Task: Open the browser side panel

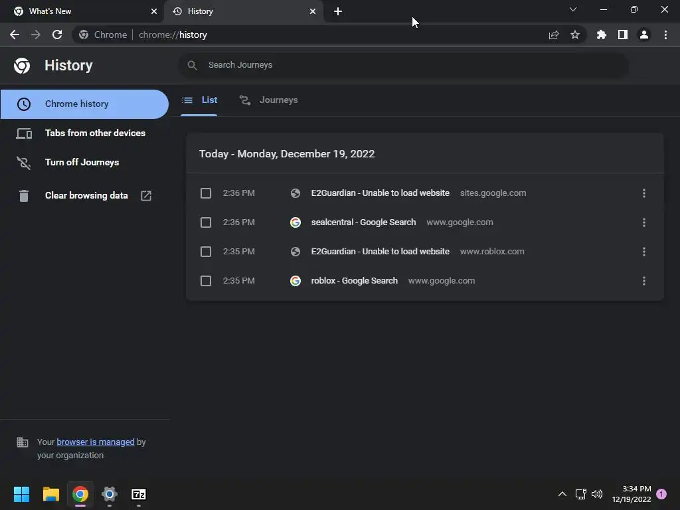Action: (623, 35)
